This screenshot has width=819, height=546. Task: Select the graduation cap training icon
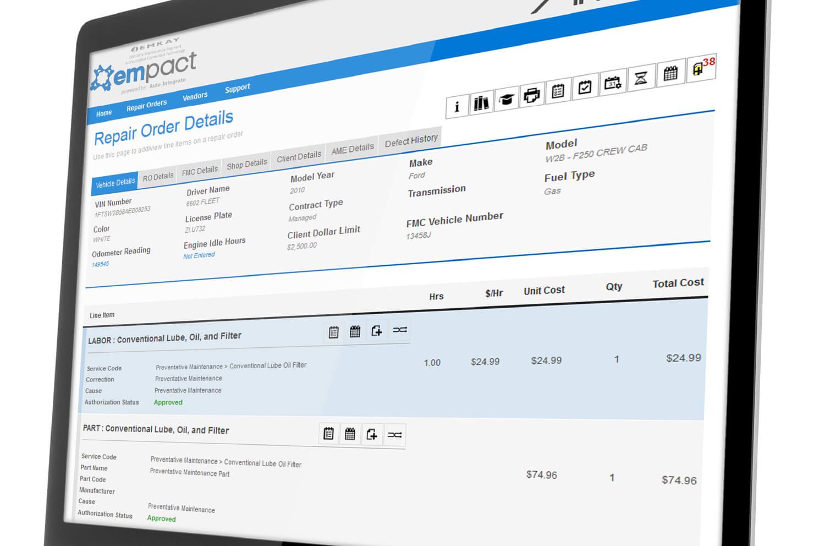pyautogui.click(x=506, y=99)
